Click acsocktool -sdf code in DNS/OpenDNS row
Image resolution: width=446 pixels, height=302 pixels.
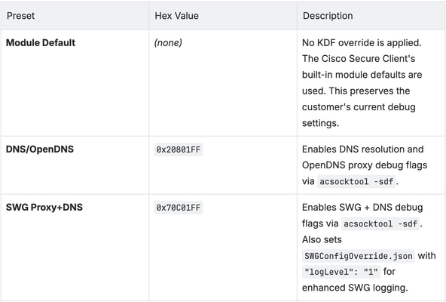click(356, 181)
